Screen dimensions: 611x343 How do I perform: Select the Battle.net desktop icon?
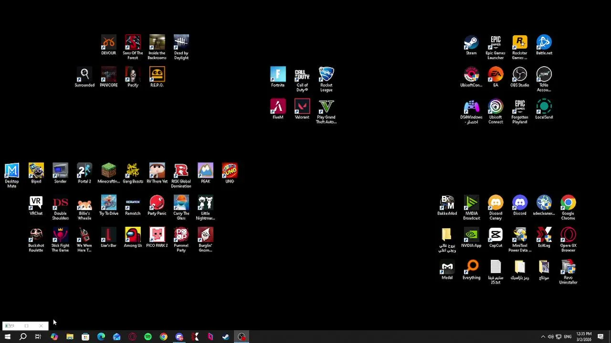[544, 45]
